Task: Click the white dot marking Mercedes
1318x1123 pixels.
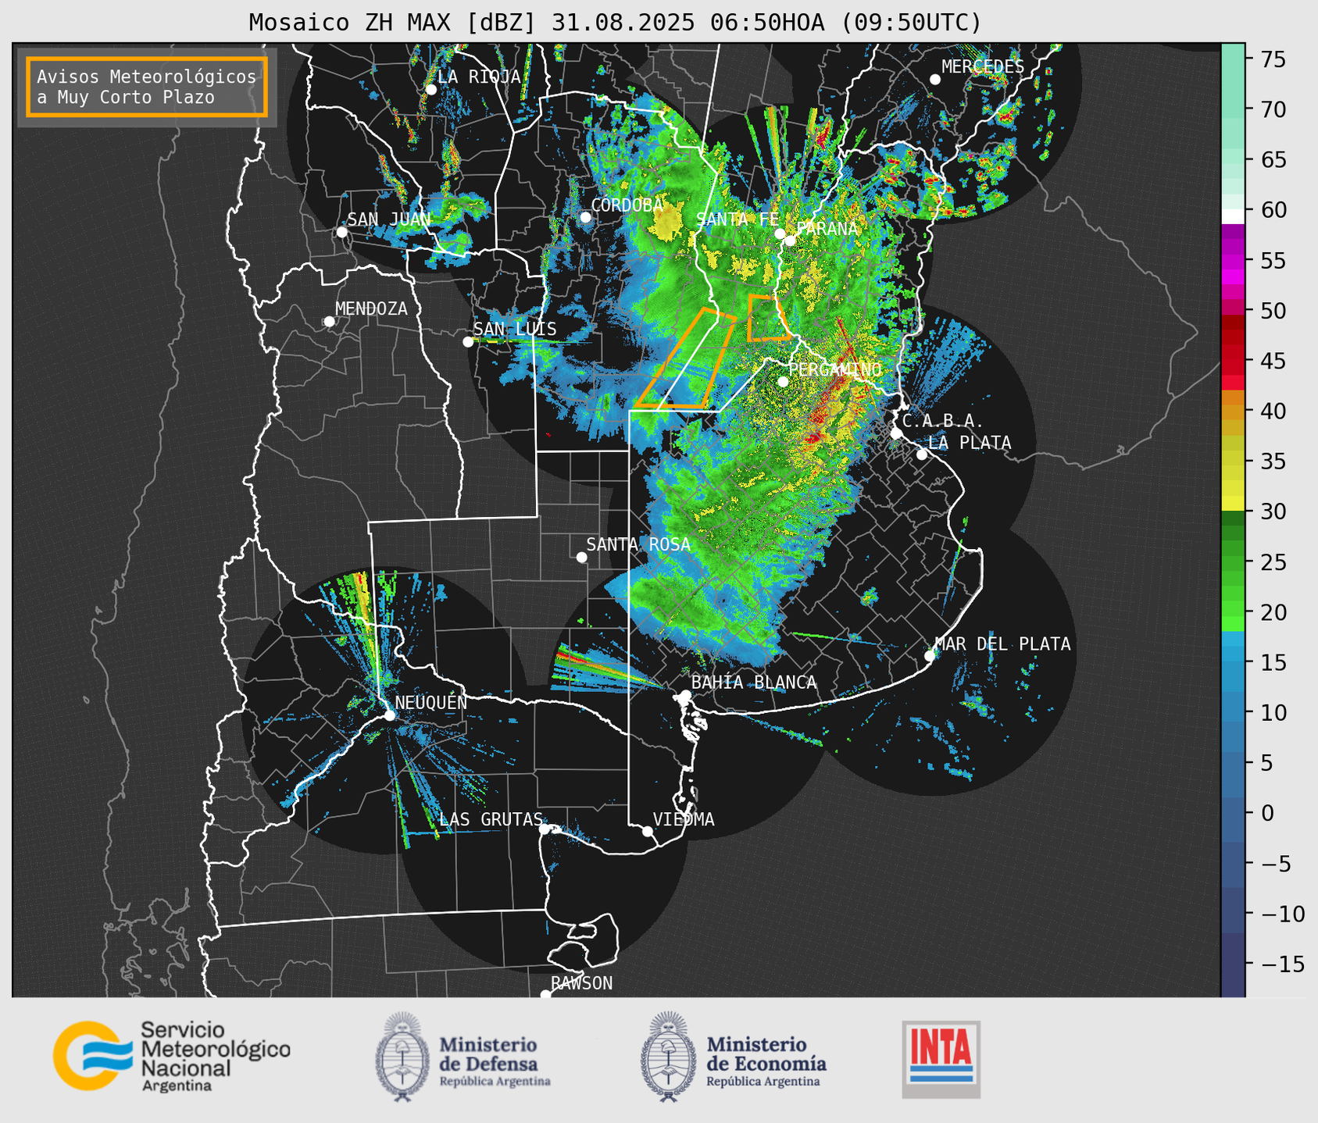Action: (934, 80)
